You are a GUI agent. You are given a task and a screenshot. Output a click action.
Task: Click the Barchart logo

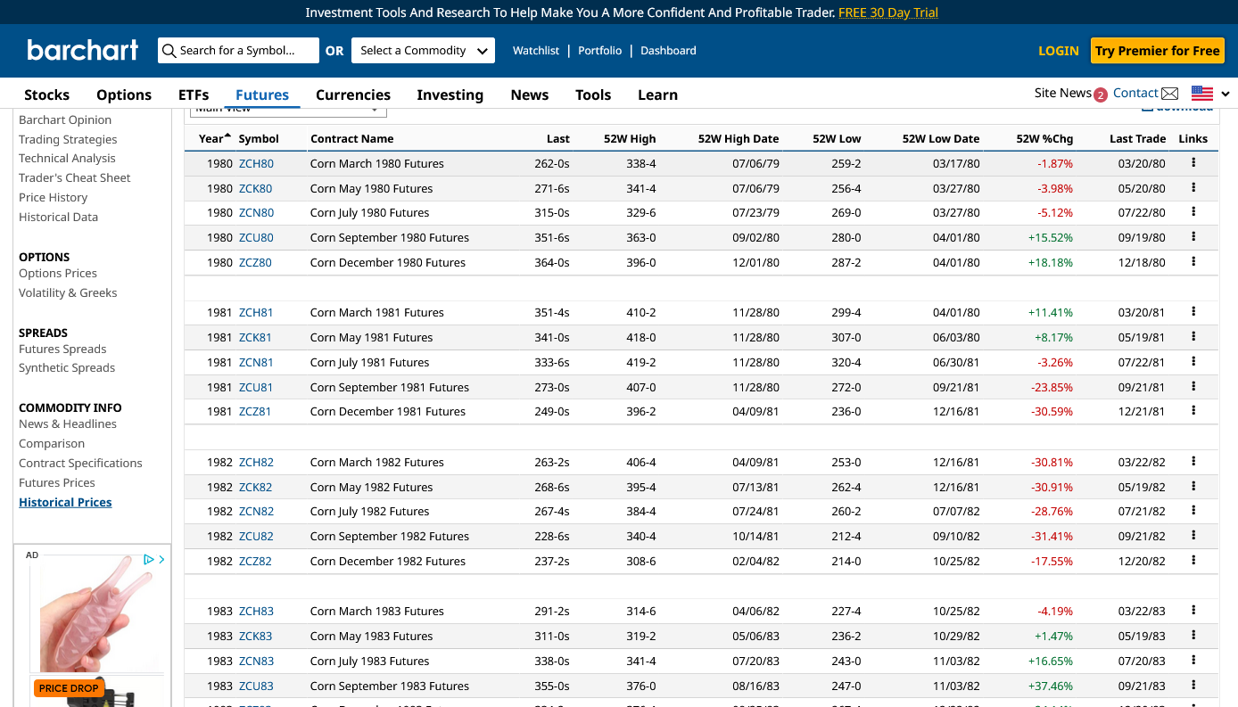click(x=82, y=51)
